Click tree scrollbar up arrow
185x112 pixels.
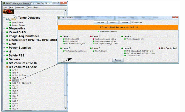65,11
